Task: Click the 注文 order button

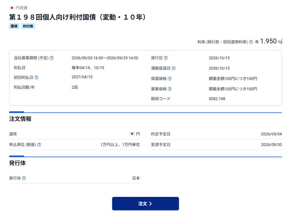Action: (x=145, y=203)
